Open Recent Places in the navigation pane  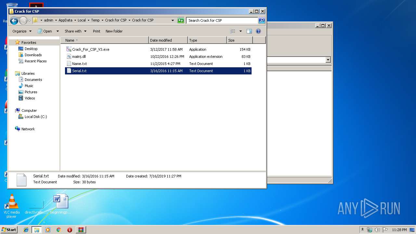35,61
